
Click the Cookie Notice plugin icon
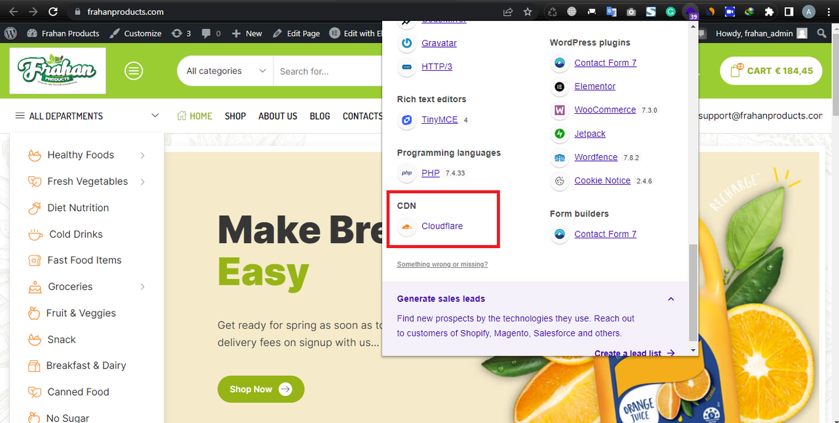coord(560,181)
